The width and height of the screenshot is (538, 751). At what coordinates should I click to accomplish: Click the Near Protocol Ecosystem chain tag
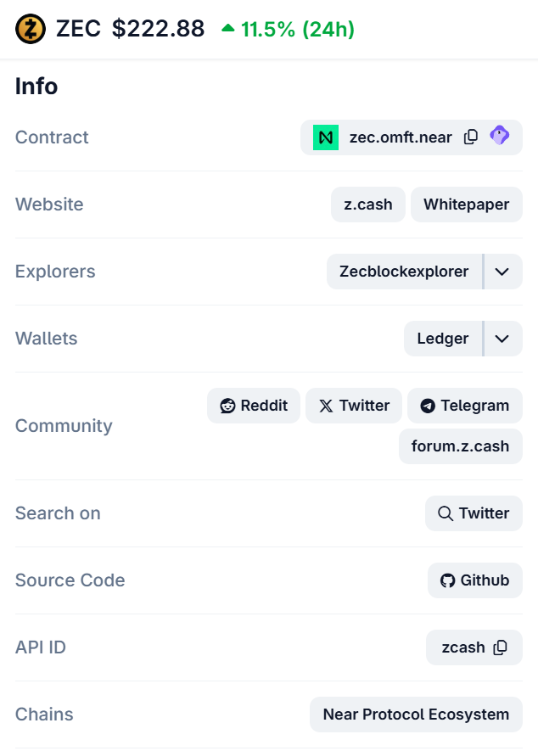point(416,715)
